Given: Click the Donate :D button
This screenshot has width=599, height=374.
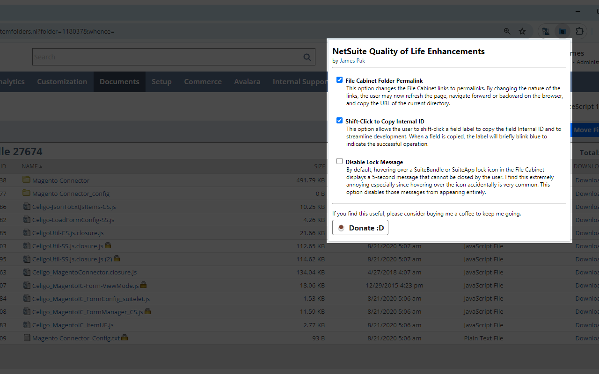Looking at the screenshot, I should pos(360,228).
